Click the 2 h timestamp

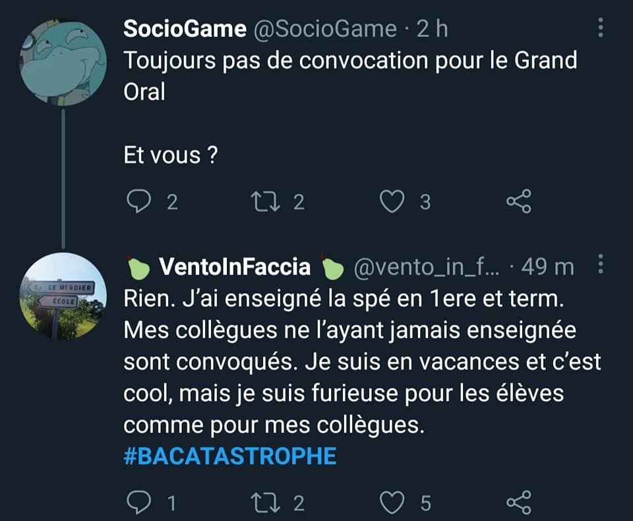433,29
